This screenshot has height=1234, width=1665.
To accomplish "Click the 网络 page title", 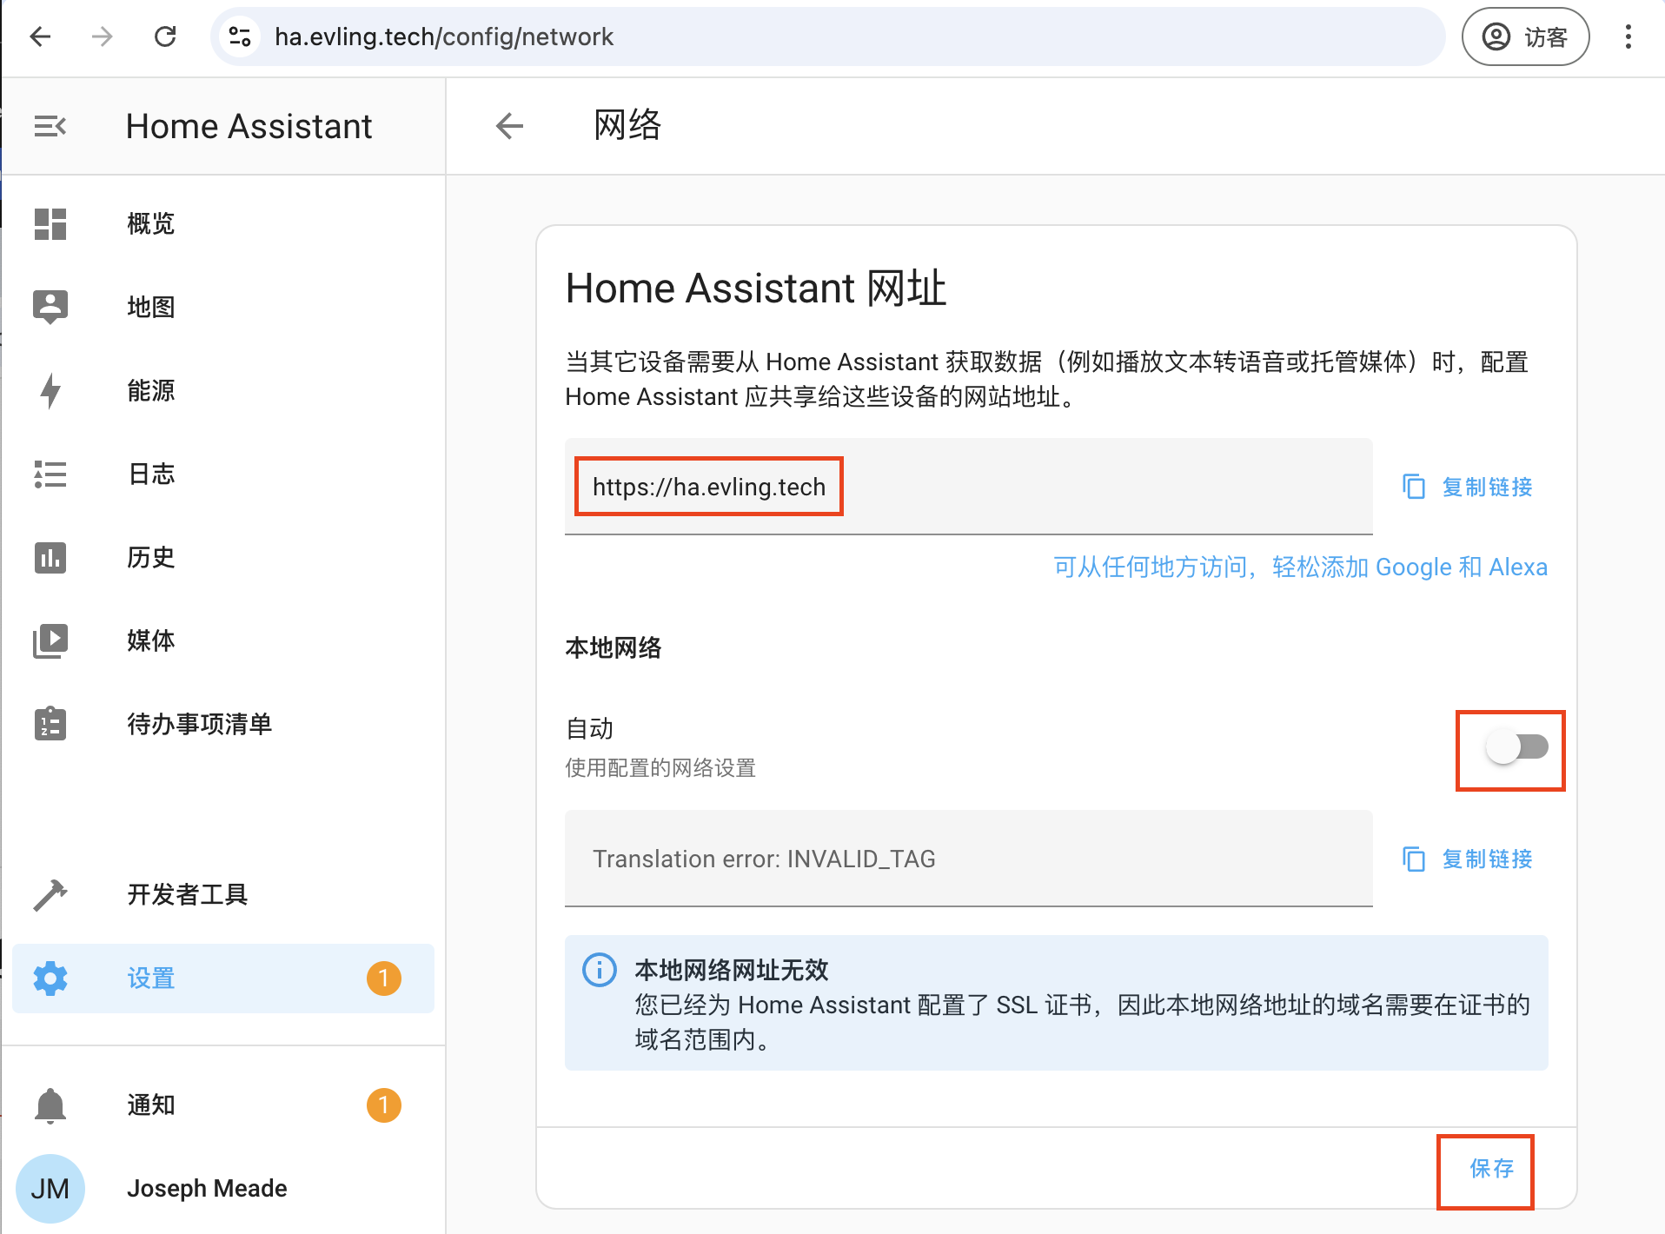I will point(627,125).
